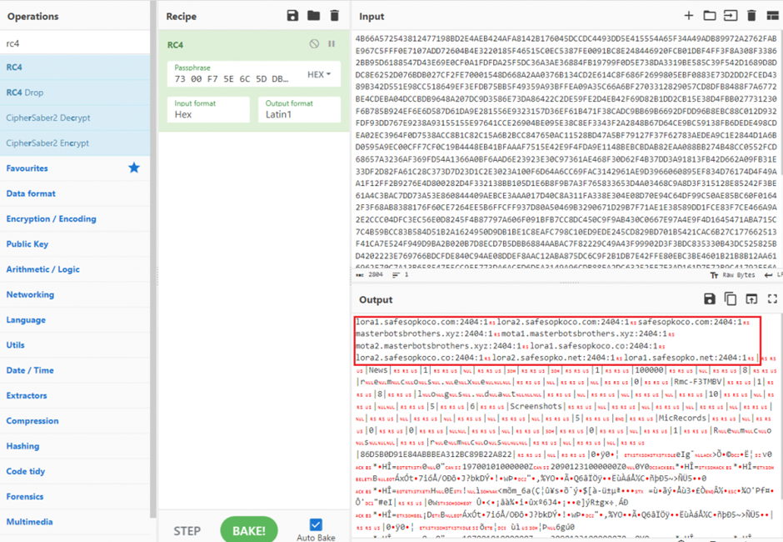Click Raw Bytes encoding in input status bar

tap(732, 275)
